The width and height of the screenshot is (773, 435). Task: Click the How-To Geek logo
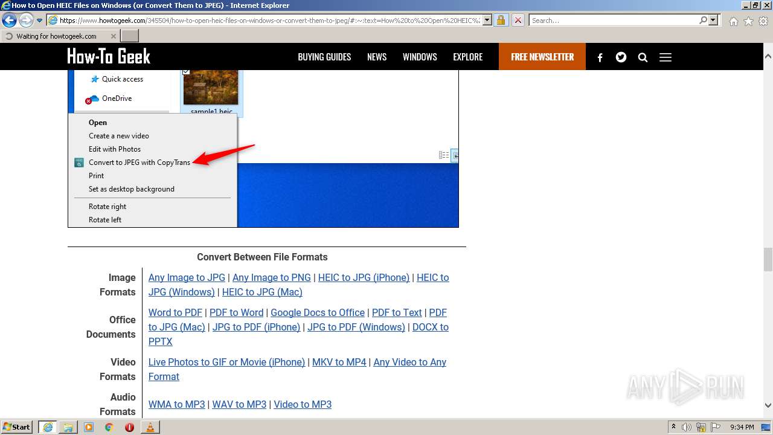click(x=109, y=57)
